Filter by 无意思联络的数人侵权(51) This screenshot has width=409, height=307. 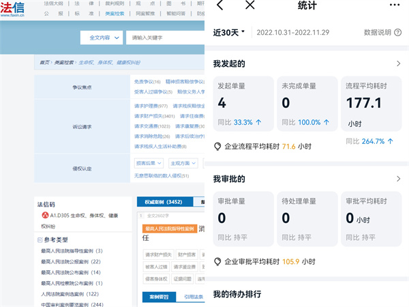tap(162, 176)
